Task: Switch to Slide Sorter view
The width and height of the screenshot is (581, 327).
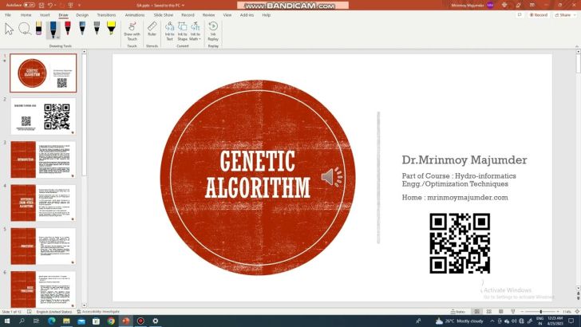Action: coord(489,312)
